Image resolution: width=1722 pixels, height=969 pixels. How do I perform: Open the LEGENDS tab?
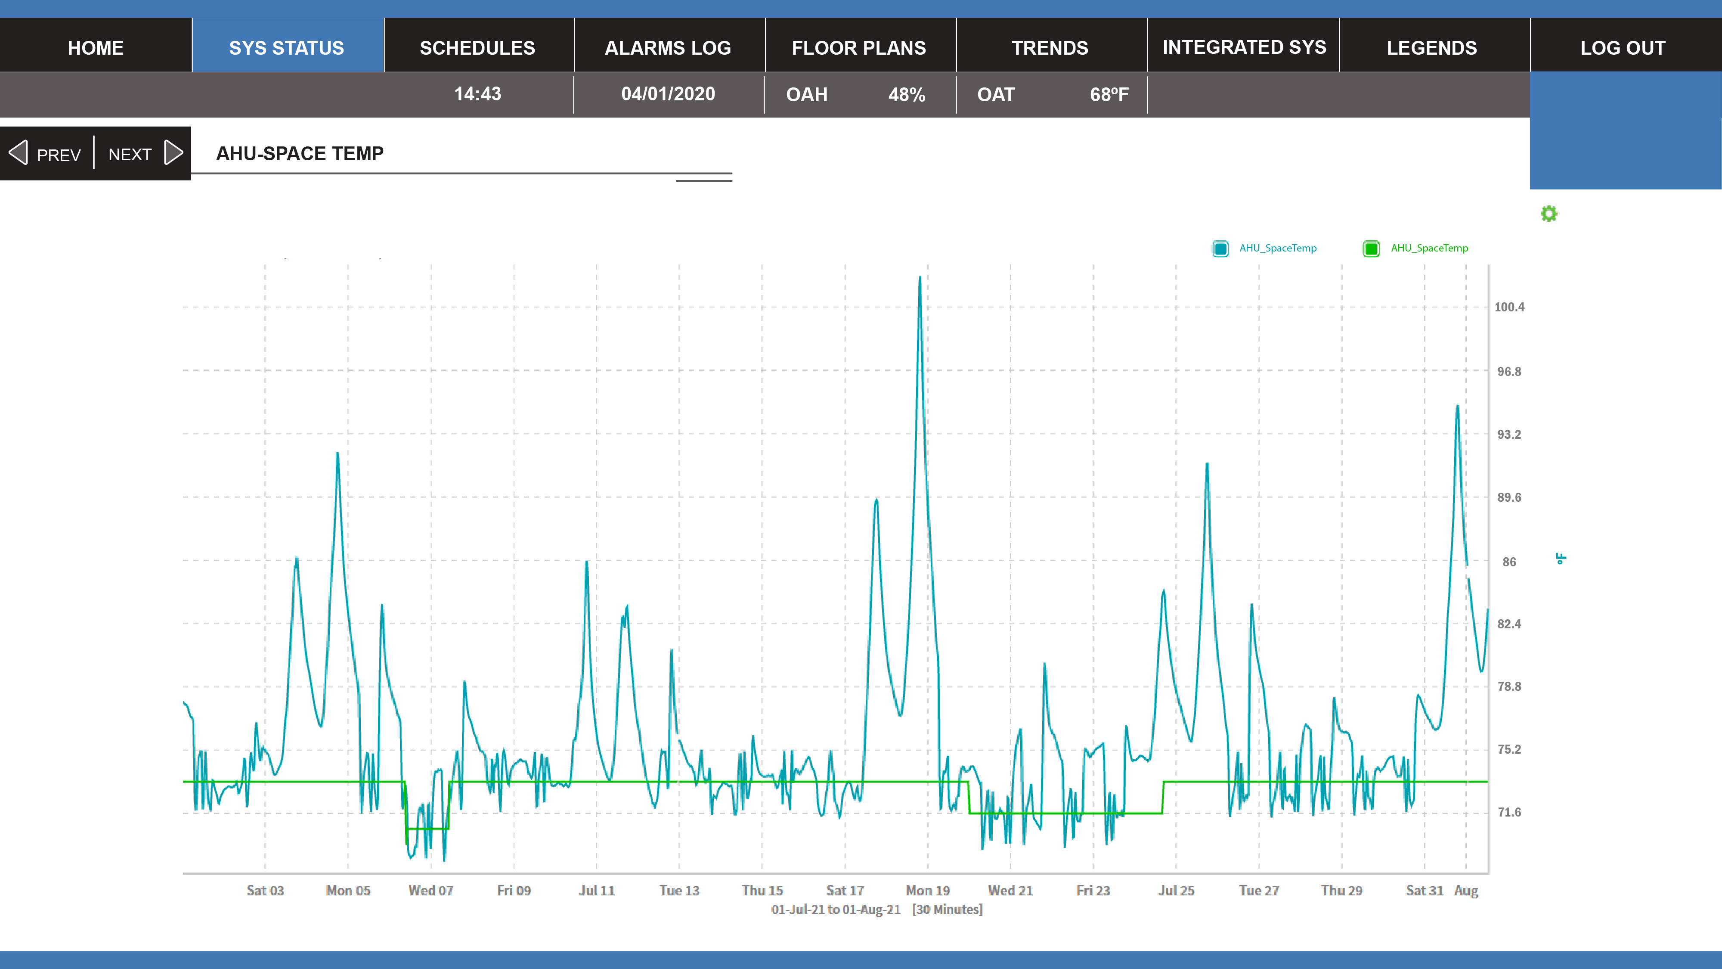1432,47
